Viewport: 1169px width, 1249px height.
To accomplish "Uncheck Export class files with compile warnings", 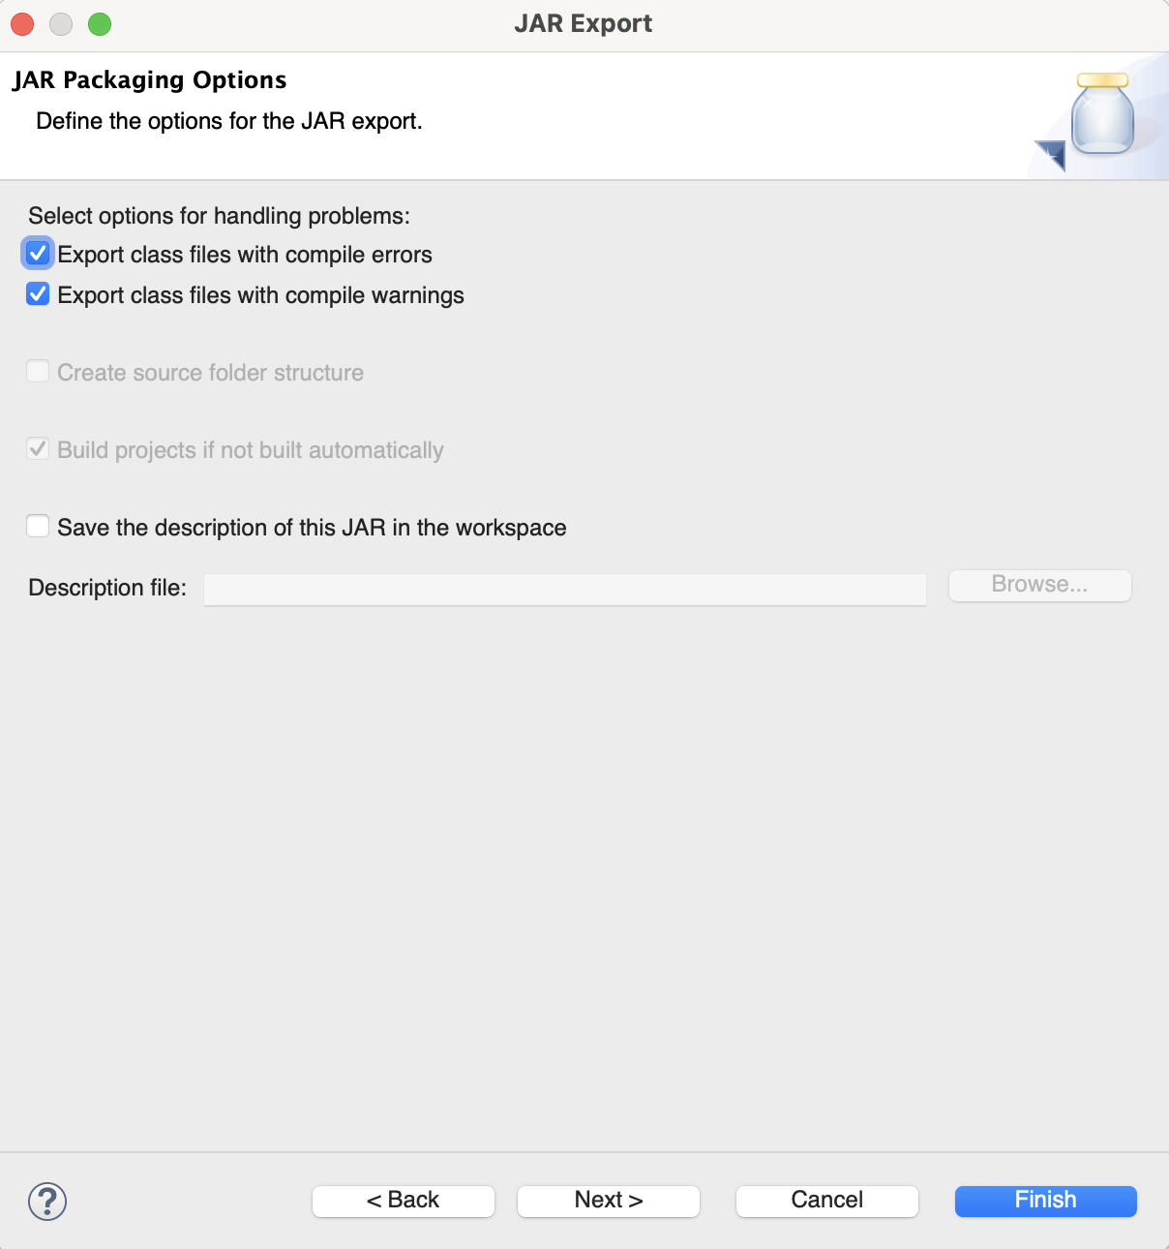I will pos(38,294).
